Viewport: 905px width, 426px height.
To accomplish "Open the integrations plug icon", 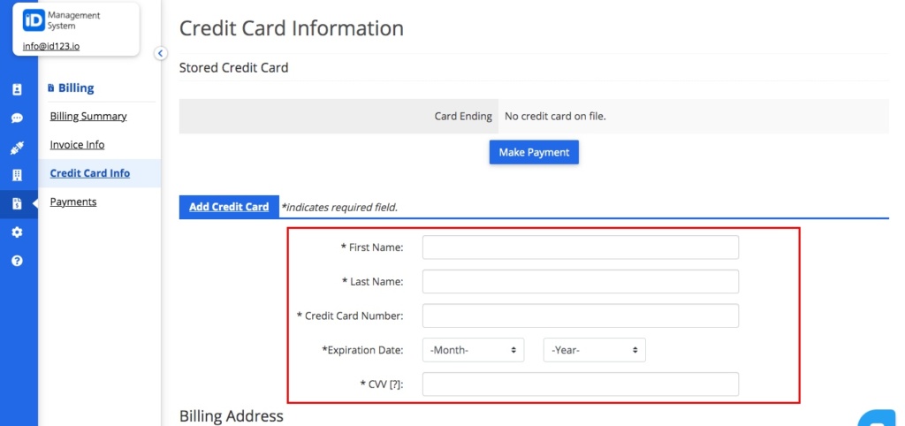I will point(17,148).
